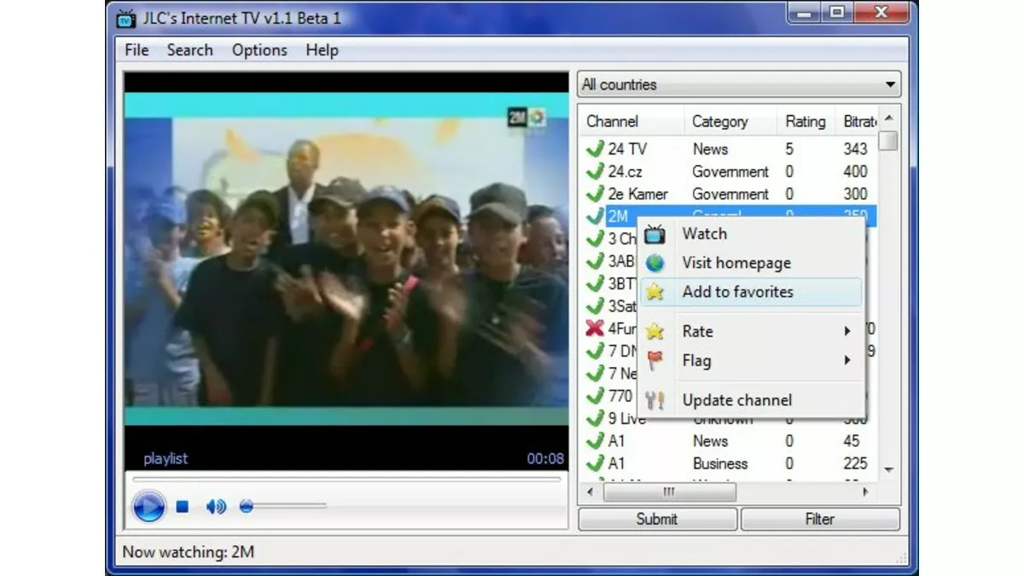The height and width of the screenshot is (576, 1024).
Task: Click the tools icon for Update channel
Action: 655,399
